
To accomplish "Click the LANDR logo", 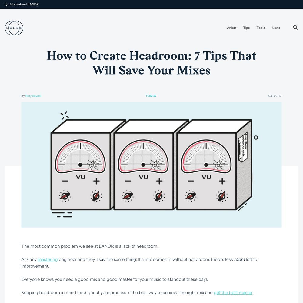I will (x=14, y=28).
